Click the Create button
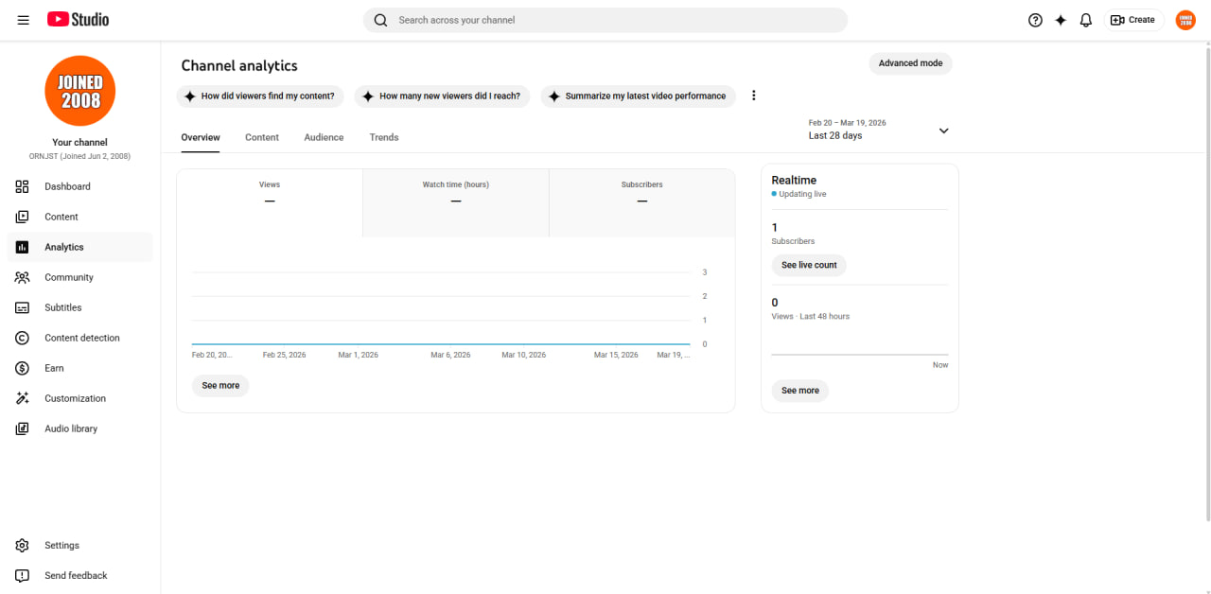The image size is (1211, 594). point(1133,20)
